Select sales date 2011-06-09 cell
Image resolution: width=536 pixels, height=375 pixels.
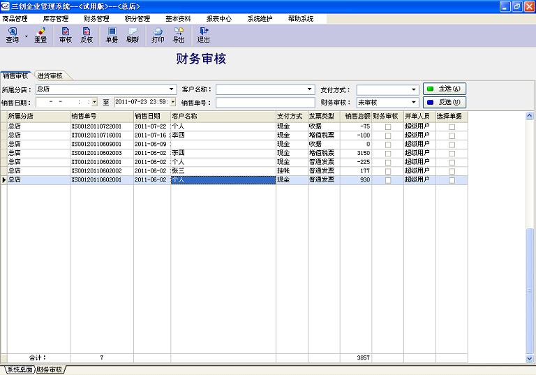[152, 144]
